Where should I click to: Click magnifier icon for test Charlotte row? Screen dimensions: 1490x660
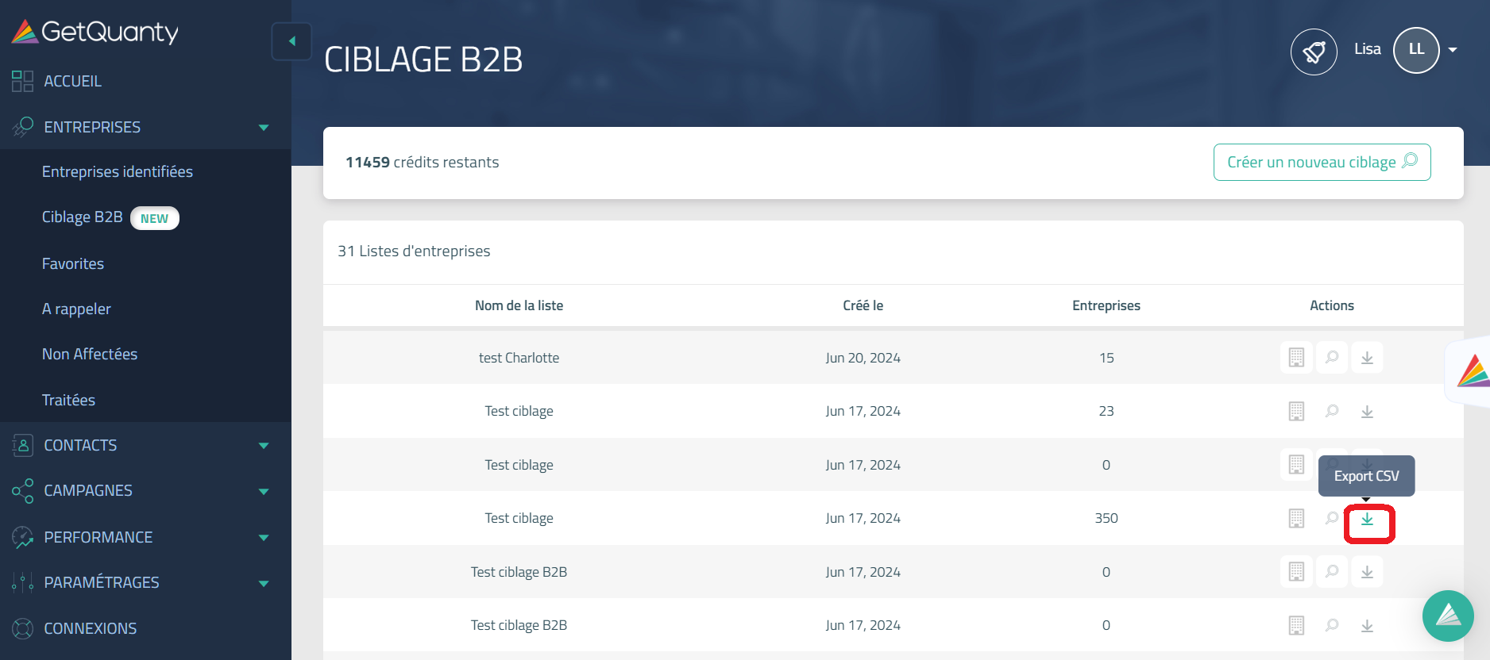(1332, 358)
